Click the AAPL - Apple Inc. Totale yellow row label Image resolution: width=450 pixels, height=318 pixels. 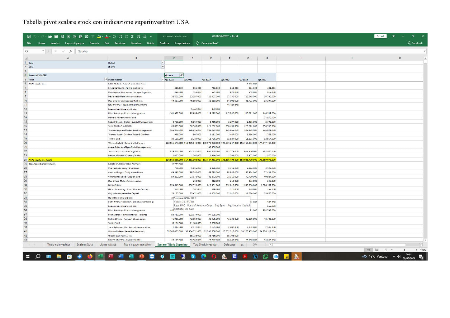(40, 160)
